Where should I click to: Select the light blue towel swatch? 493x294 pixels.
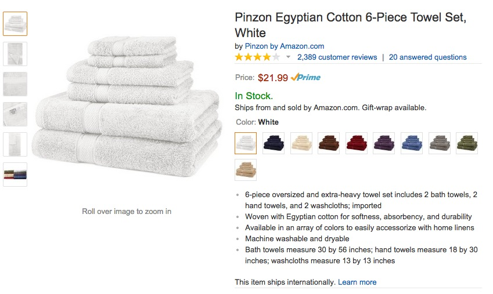[411, 143]
